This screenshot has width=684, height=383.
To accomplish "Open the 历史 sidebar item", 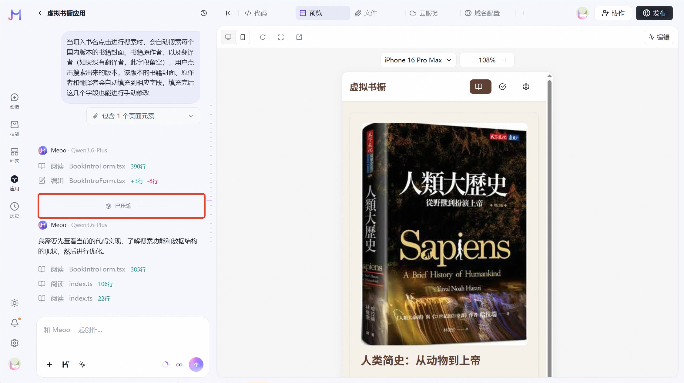I will [x=15, y=210].
